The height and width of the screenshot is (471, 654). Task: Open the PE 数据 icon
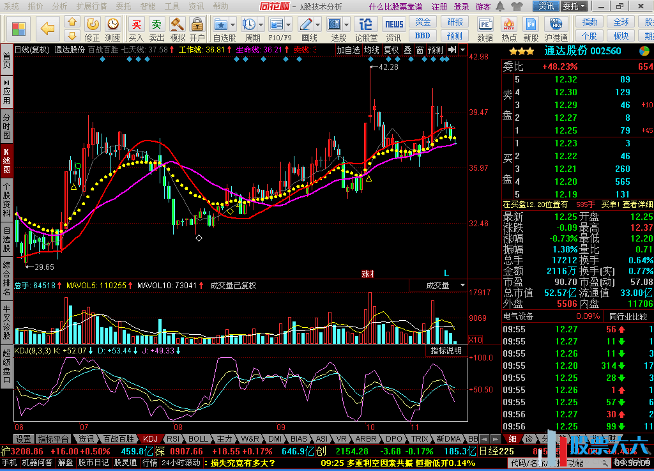(x=485, y=25)
